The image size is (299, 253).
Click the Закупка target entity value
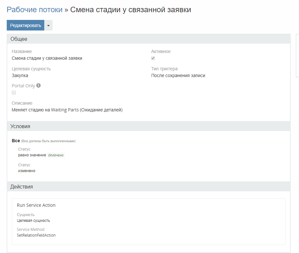point(20,75)
